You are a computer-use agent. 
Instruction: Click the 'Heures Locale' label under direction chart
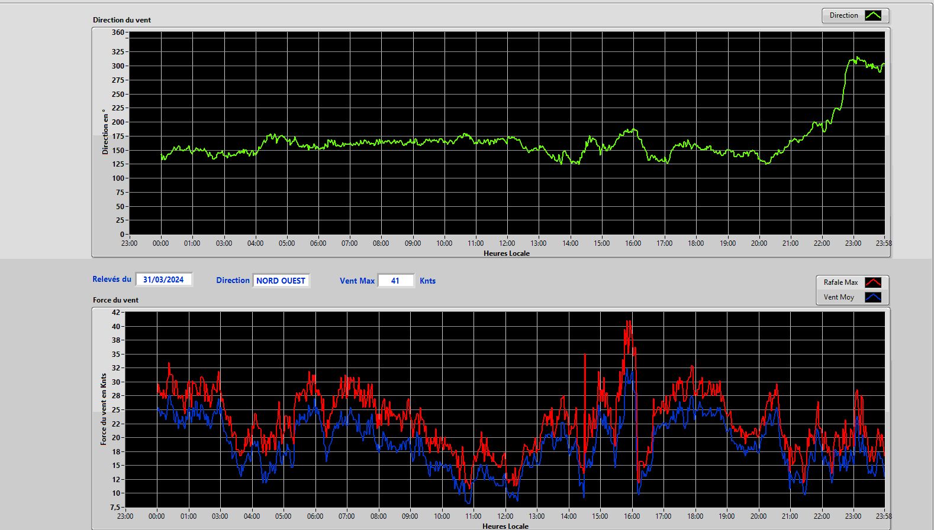click(x=507, y=253)
